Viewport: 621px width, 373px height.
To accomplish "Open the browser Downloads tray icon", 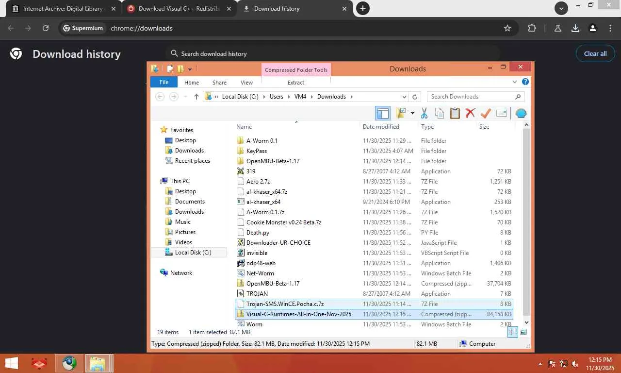I will (x=575, y=28).
